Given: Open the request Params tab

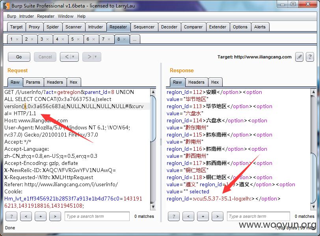Looking at the screenshot, I should (33, 82).
